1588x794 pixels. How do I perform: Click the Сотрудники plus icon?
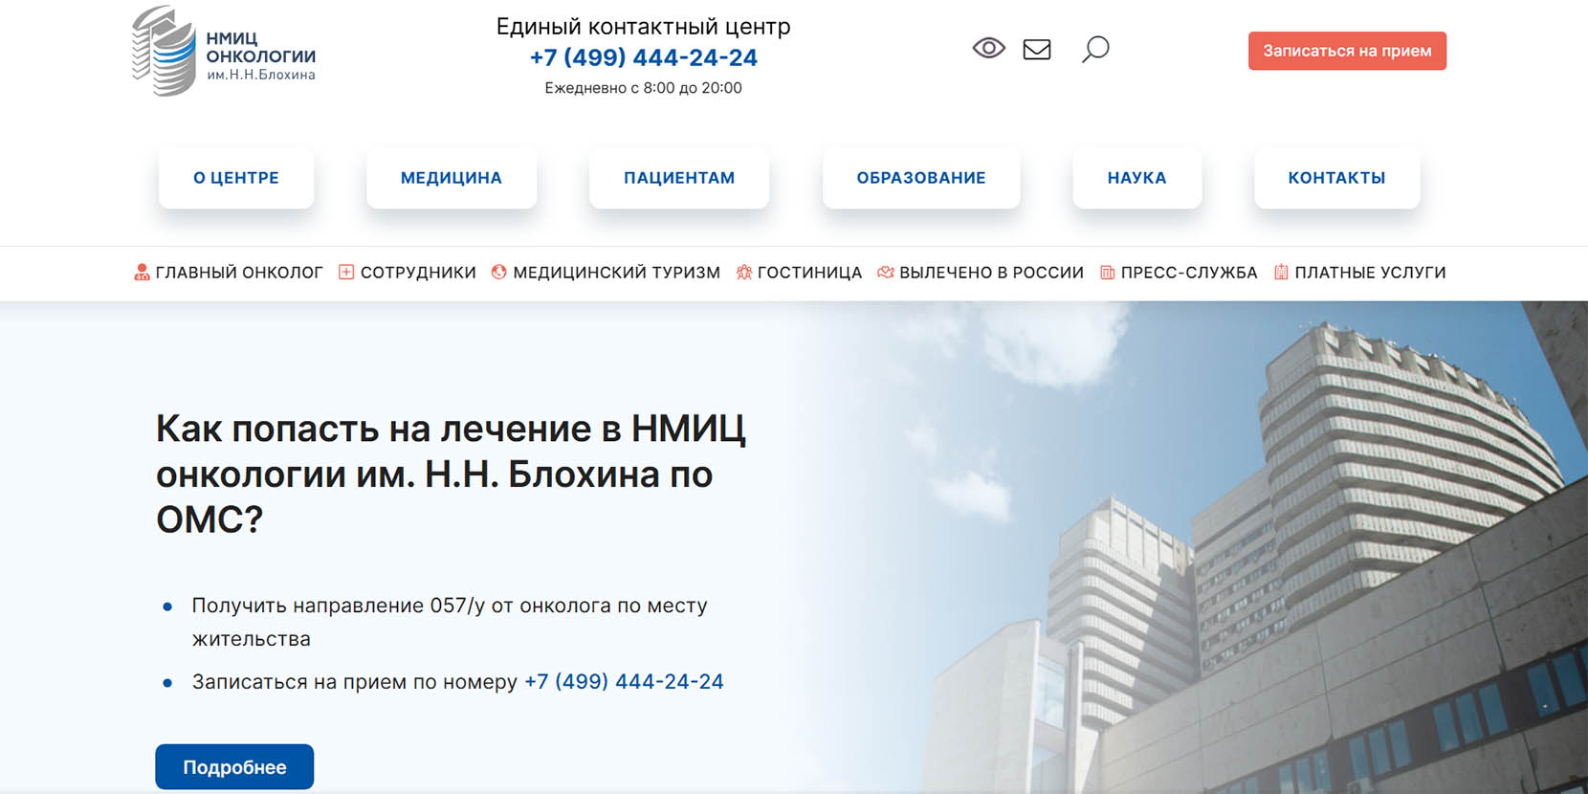click(346, 273)
